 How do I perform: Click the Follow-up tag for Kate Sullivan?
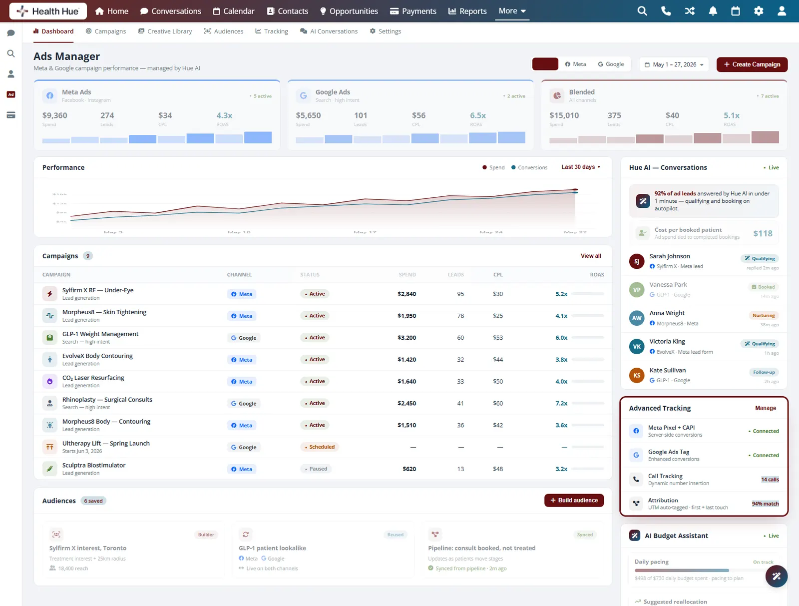click(764, 372)
